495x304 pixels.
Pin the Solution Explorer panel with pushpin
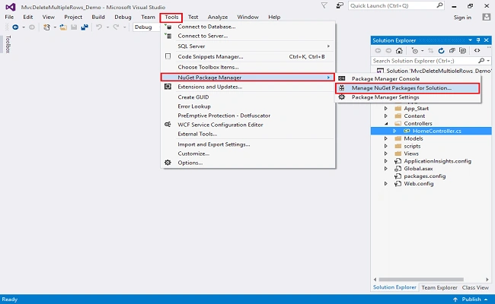pos(478,40)
